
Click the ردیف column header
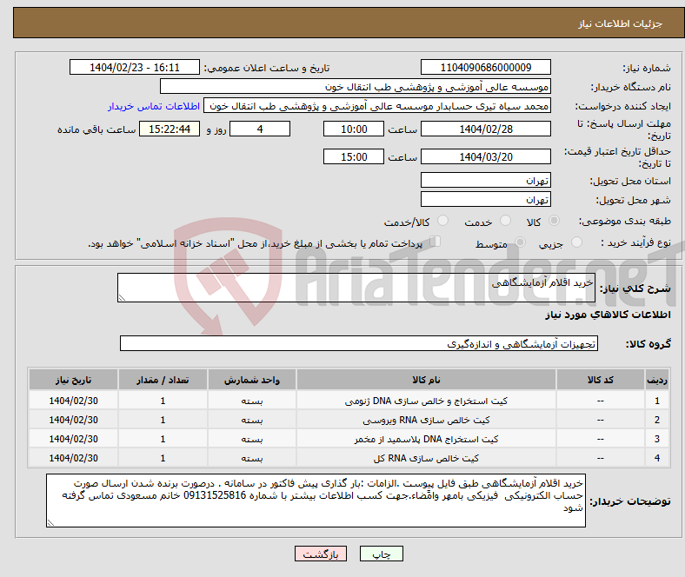tap(656, 380)
